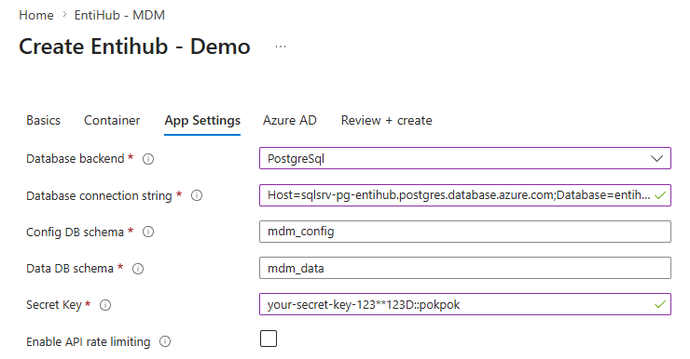Expand the Database backend PostgreSql dropdown
This screenshot has height=359, width=690.
[x=465, y=158]
